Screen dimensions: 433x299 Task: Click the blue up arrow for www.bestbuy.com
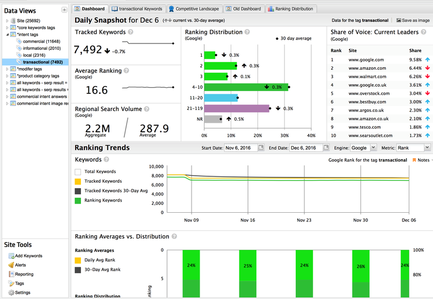coord(428,102)
